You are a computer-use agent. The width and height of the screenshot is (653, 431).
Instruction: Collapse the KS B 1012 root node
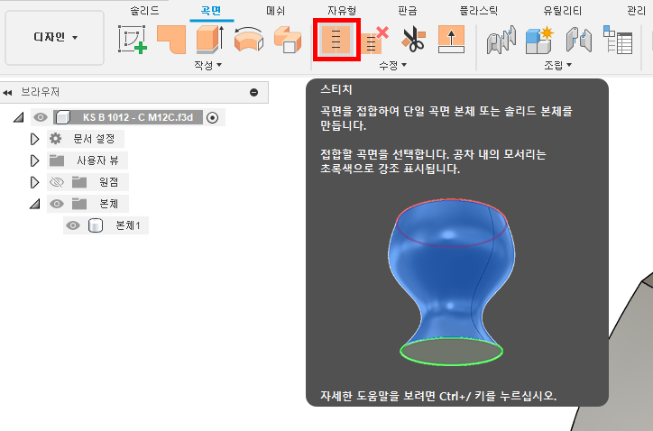18,118
